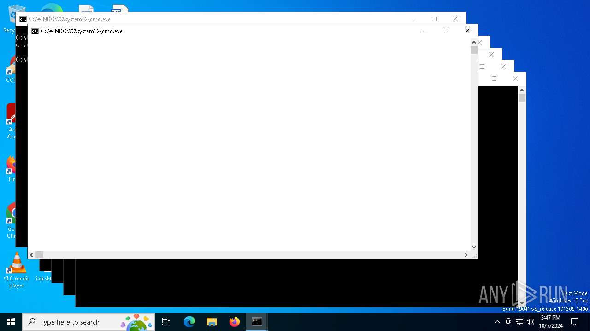Launch Firefox from taskbar
The image size is (590, 331).
(235, 322)
